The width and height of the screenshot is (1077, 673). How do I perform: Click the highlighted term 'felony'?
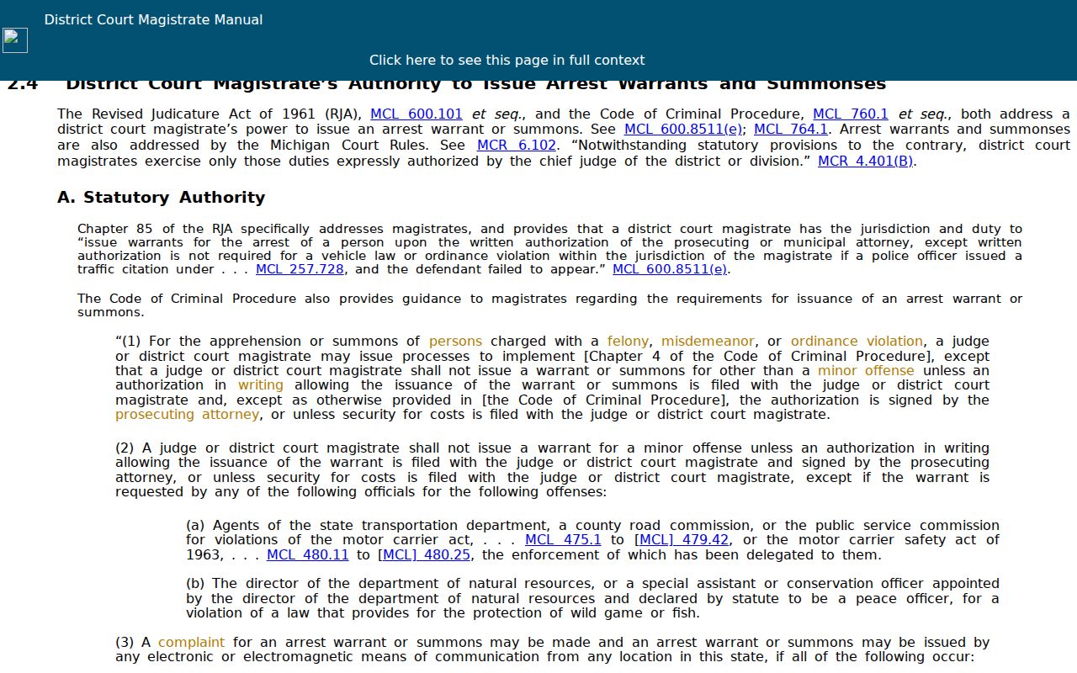coord(628,342)
